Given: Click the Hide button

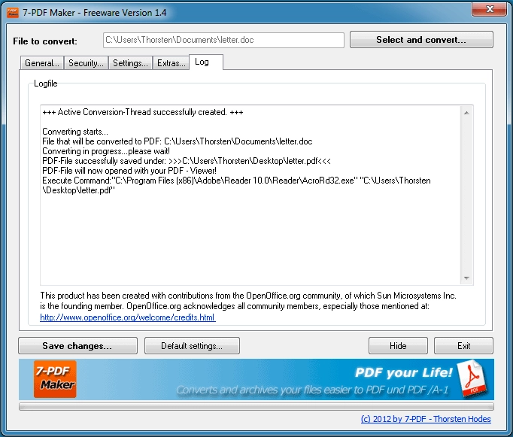Looking at the screenshot, I should tap(398, 346).
